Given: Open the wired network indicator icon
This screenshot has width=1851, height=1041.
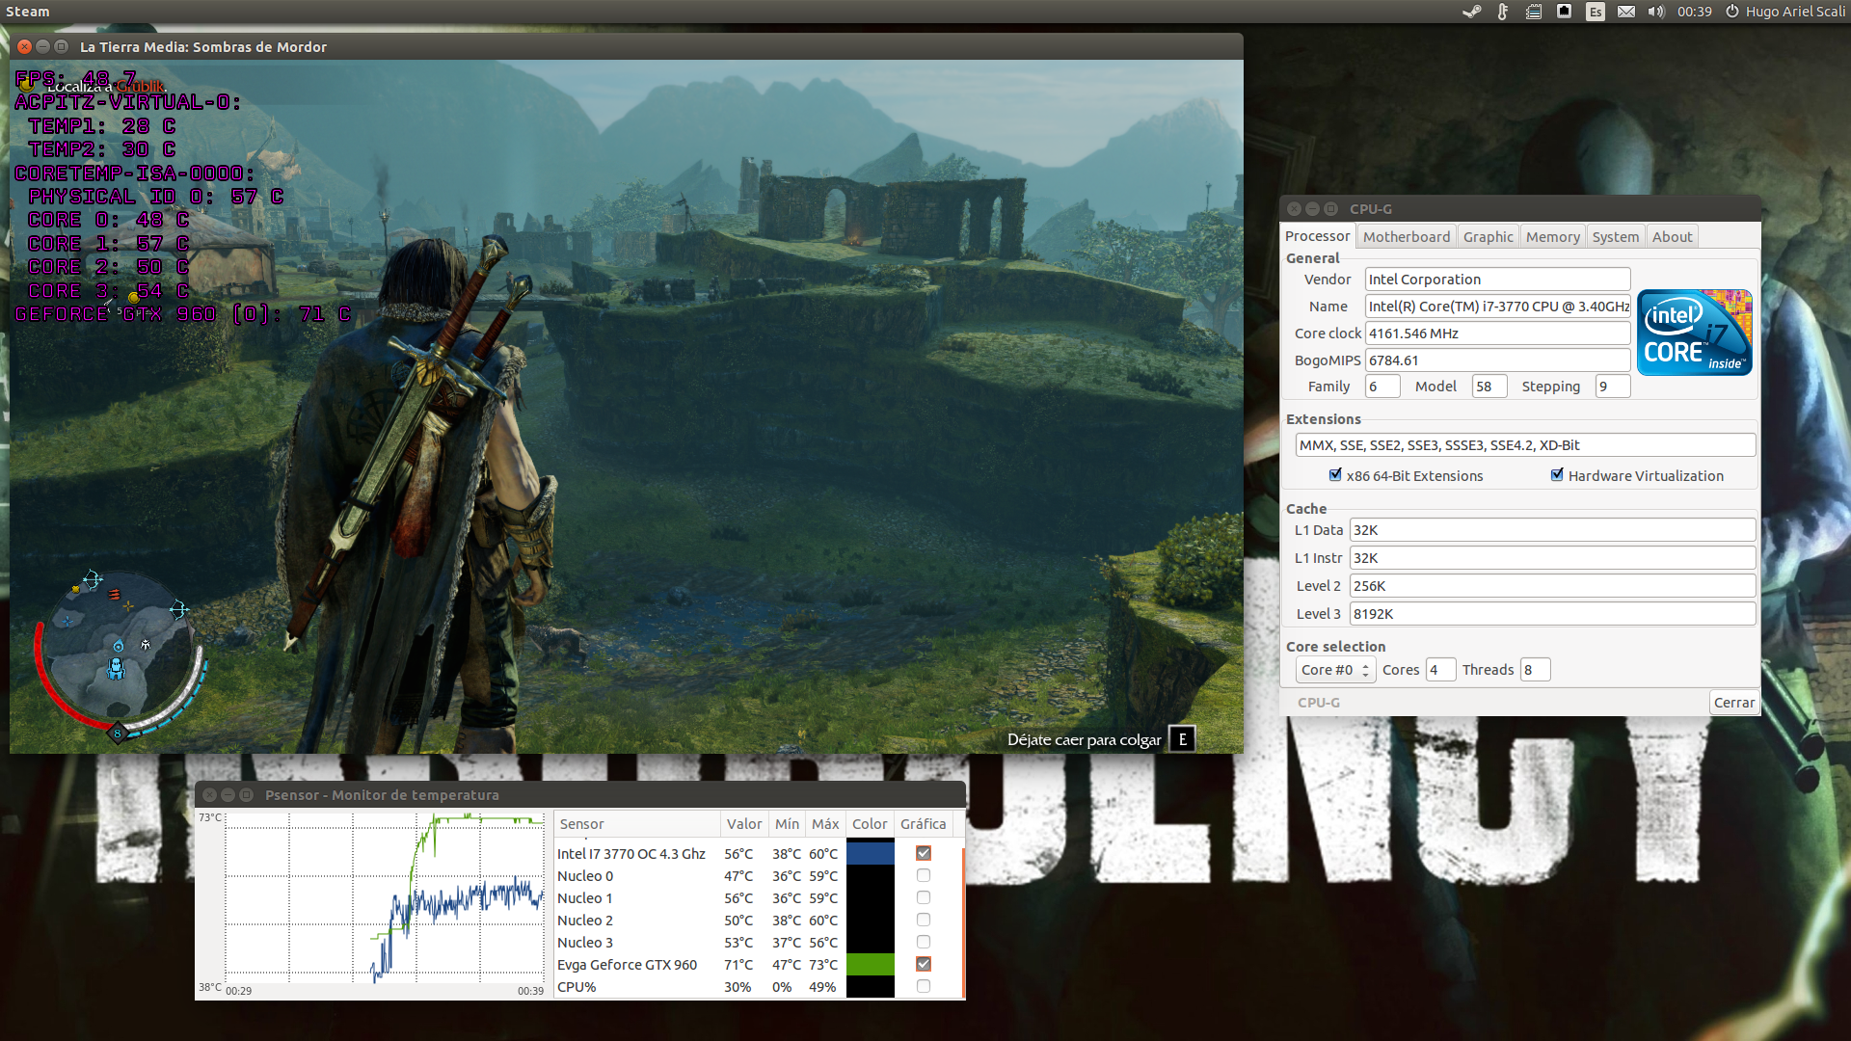Looking at the screenshot, I should (x=1565, y=12).
